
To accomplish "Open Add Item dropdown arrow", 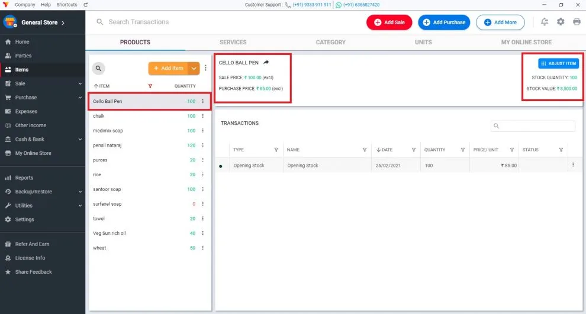I will 194,69.
